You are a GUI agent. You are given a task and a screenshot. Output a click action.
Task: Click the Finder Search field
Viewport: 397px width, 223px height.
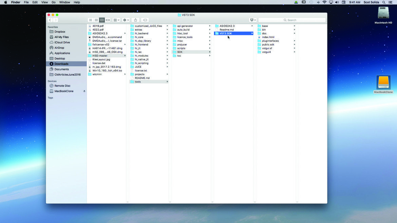(x=292, y=20)
